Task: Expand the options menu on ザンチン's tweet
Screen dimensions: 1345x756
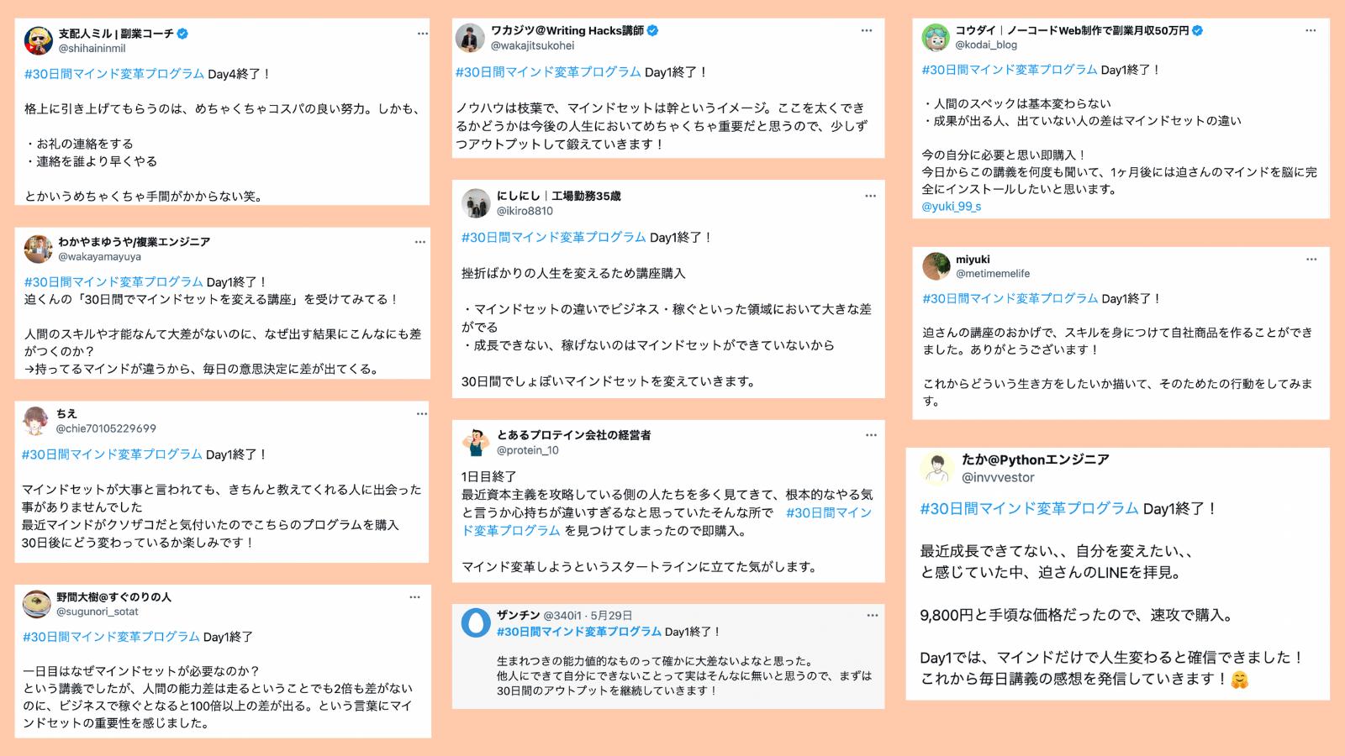Action: tap(873, 616)
